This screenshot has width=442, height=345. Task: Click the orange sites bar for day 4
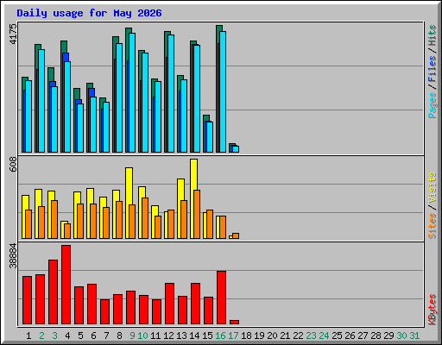click(x=67, y=231)
